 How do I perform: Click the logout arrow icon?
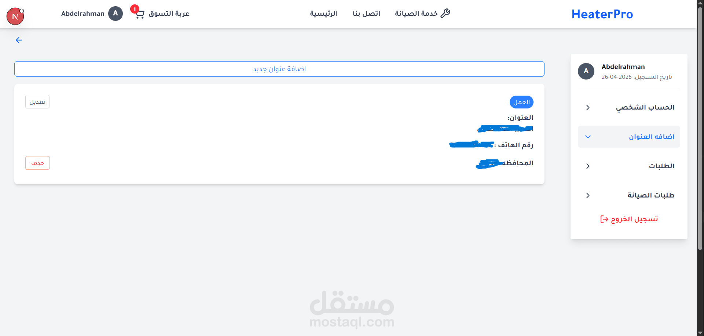(x=604, y=219)
